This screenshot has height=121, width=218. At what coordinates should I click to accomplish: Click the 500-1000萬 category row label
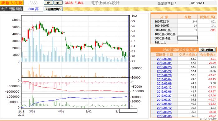pyautogui.click(x=162, y=30)
